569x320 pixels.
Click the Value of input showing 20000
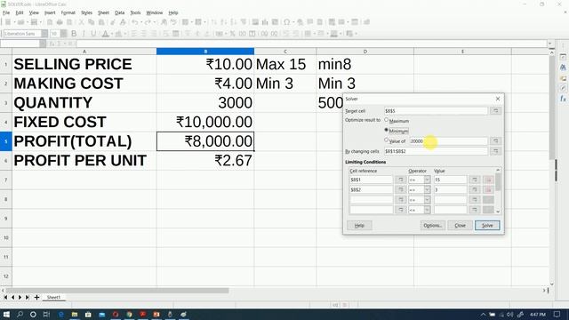448,140
